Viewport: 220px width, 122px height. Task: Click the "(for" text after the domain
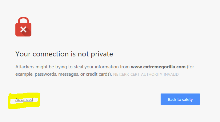(x=190, y=67)
